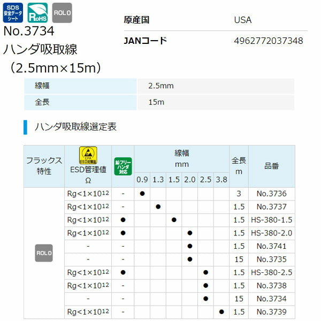Click the lead-free dot in HS-380-2.5 row
The width and height of the screenshot is (321, 321).
[123, 272]
